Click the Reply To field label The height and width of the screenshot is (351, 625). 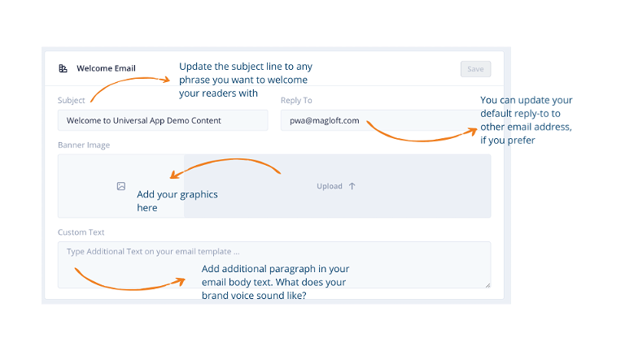click(x=296, y=100)
